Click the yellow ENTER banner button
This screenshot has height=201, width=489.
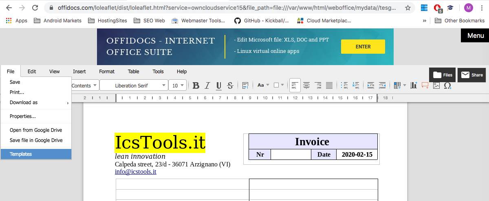[x=363, y=47]
